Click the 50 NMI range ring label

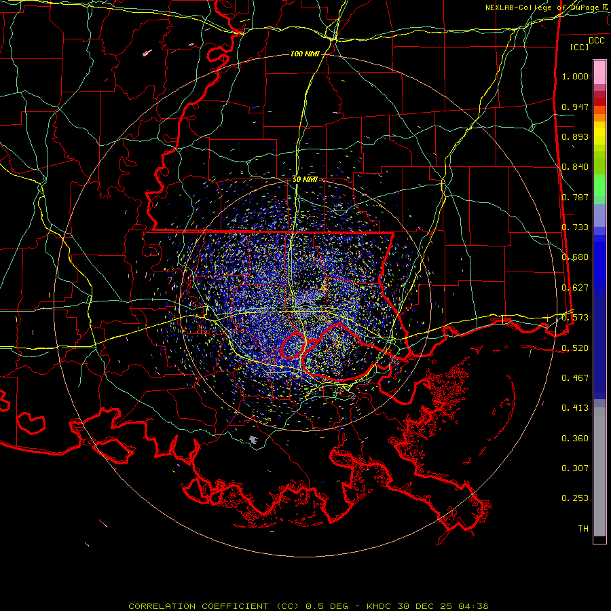tap(305, 179)
